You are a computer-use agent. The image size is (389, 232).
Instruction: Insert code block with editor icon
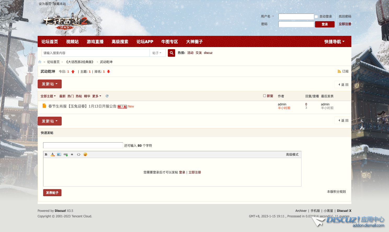(x=79, y=154)
